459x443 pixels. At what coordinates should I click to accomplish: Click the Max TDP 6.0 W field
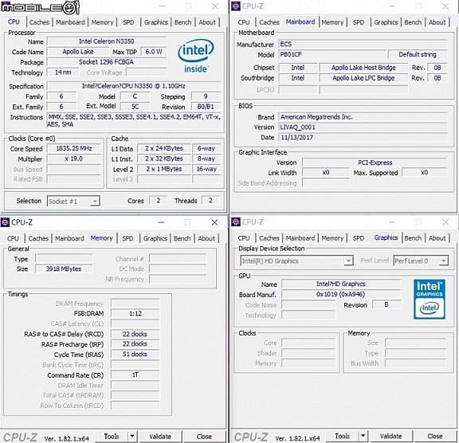(154, 52)
